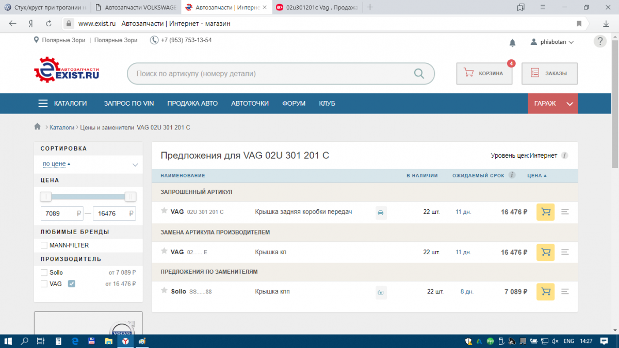Click info icon by Ожидаемый срок

click(512, 175)
